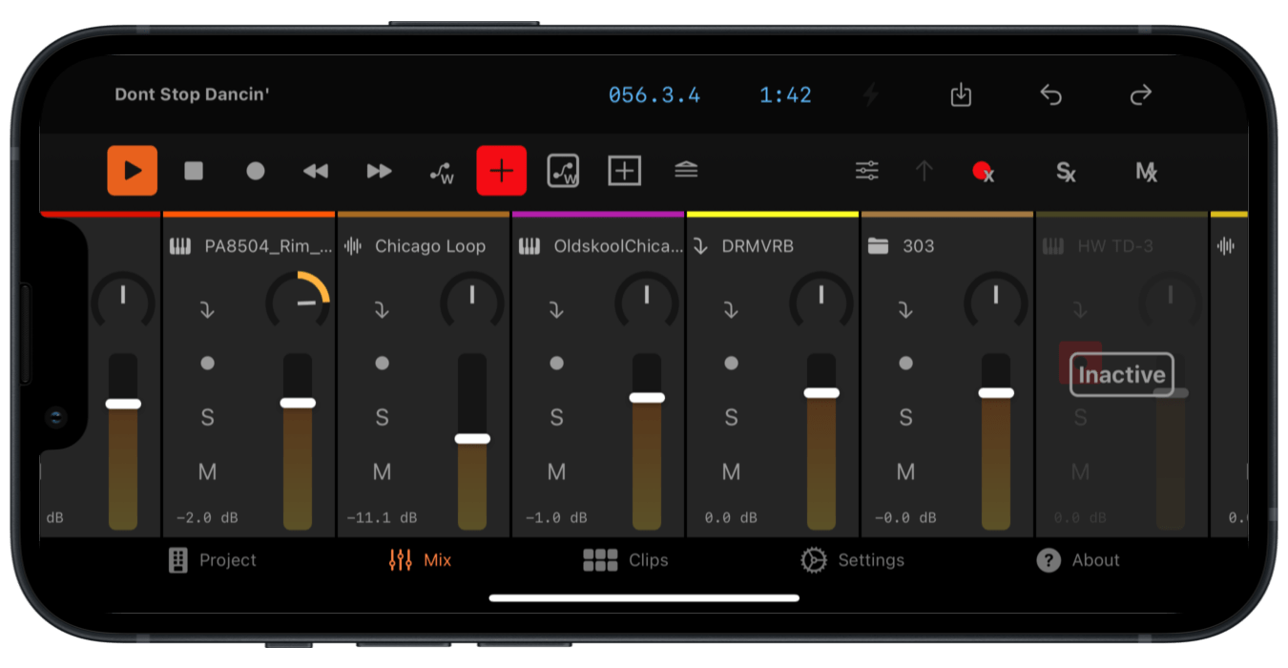Open the folder icon on the 303 track
Image resolution: width=1288 pixels, height=668 pixels.
coord(878,245)
